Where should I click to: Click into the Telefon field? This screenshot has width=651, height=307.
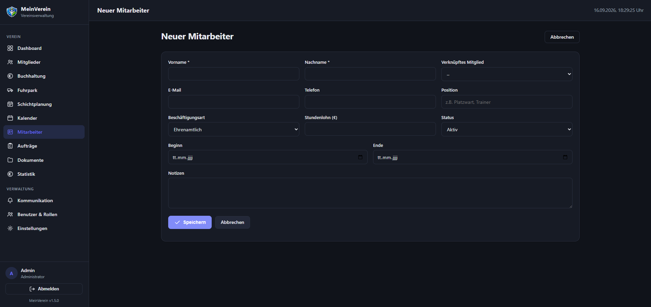[370, 102]
